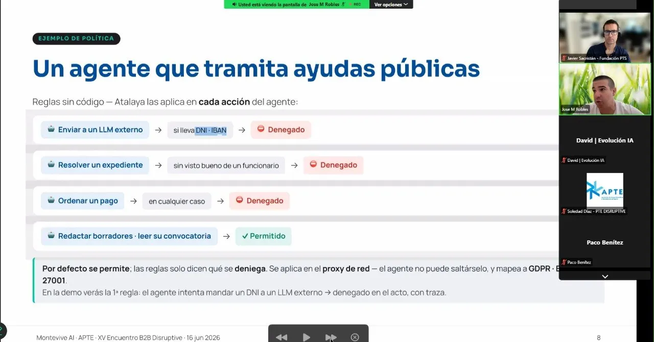Click the Ordenar un pago label

(88, 201)
